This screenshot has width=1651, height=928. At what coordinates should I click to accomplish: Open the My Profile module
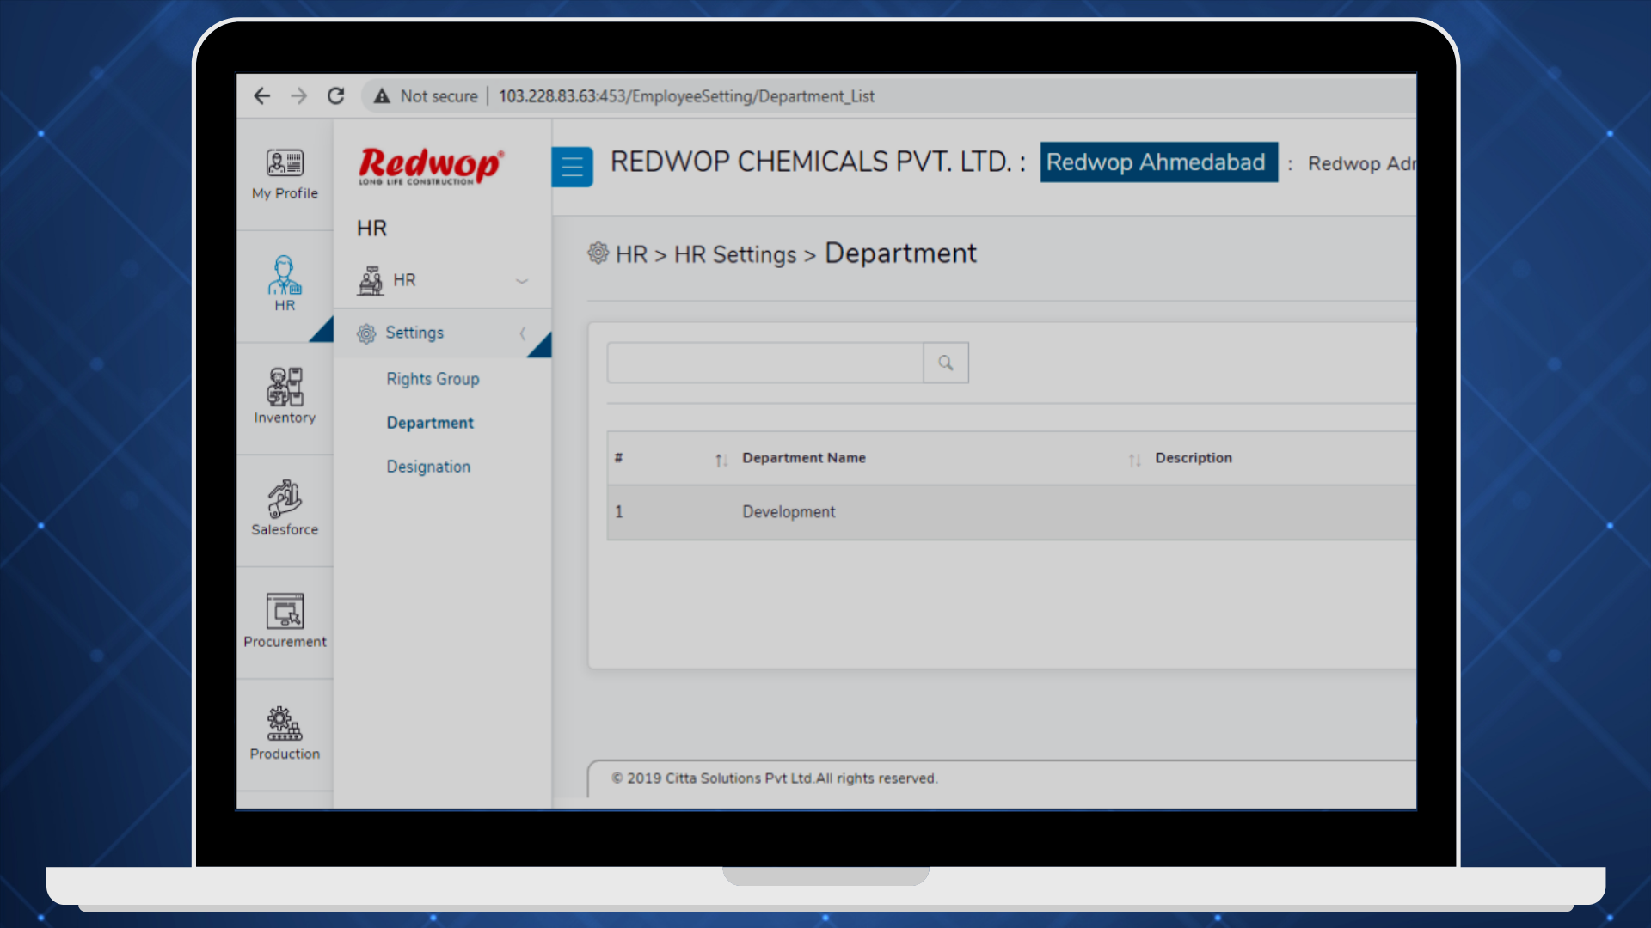point(285,174)
